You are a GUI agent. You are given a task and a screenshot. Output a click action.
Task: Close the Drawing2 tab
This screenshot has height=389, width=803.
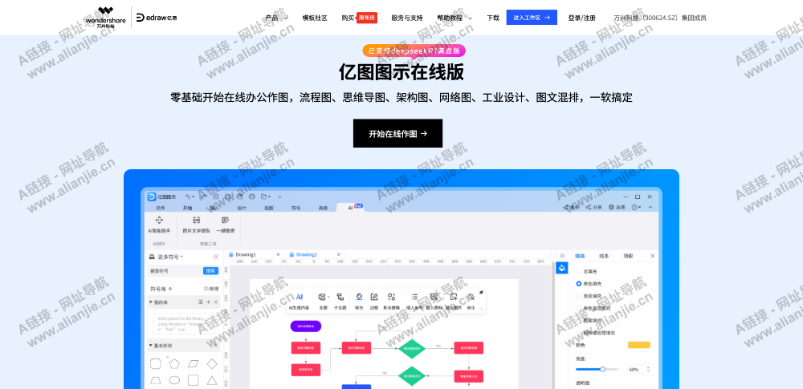coord(338,254)
